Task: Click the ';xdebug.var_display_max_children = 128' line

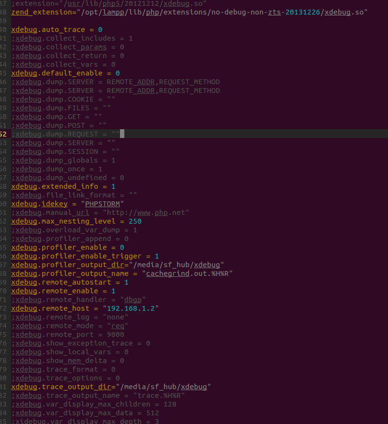Action: [94, 404]
